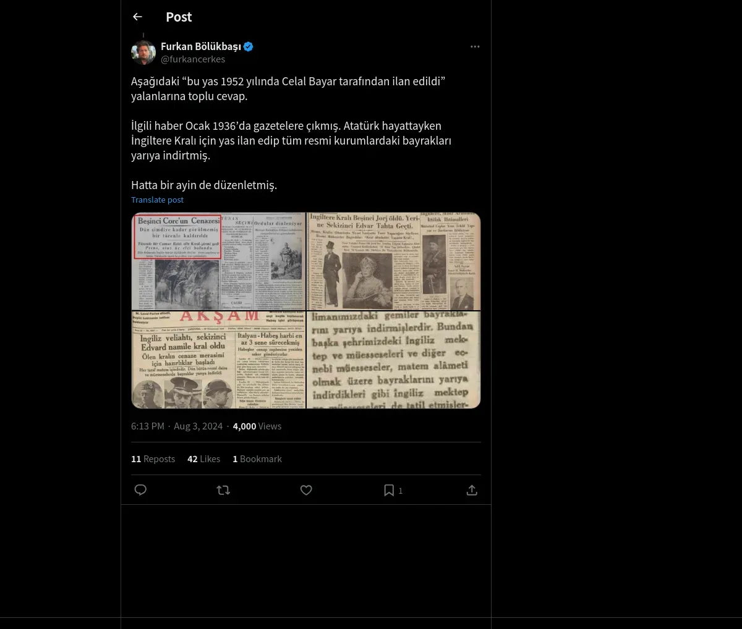Open the @furkancerkes handle link
The image size is (742, 629).
[x=193, y=59]
